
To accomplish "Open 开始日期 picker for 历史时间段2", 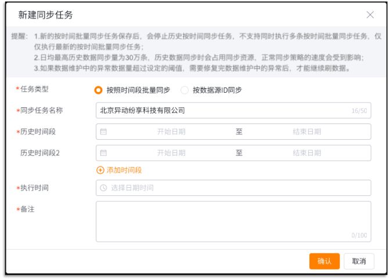I will click(x=171, y=153).
